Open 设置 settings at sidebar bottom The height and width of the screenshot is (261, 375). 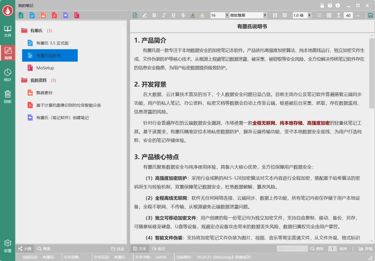tap(7, 246)
